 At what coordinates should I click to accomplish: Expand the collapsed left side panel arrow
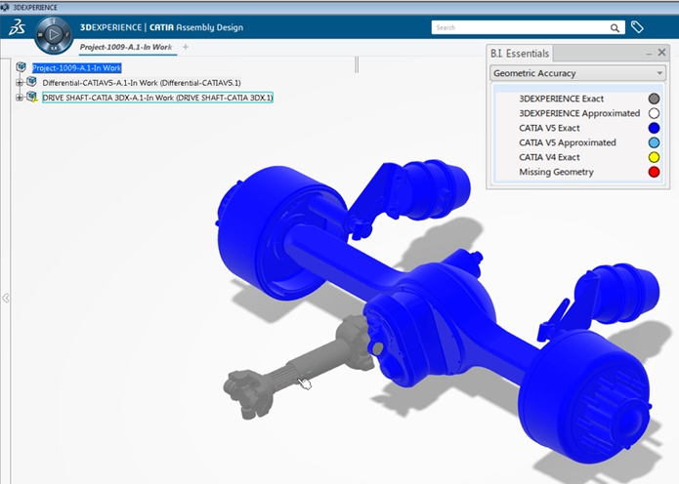(6, 298)
